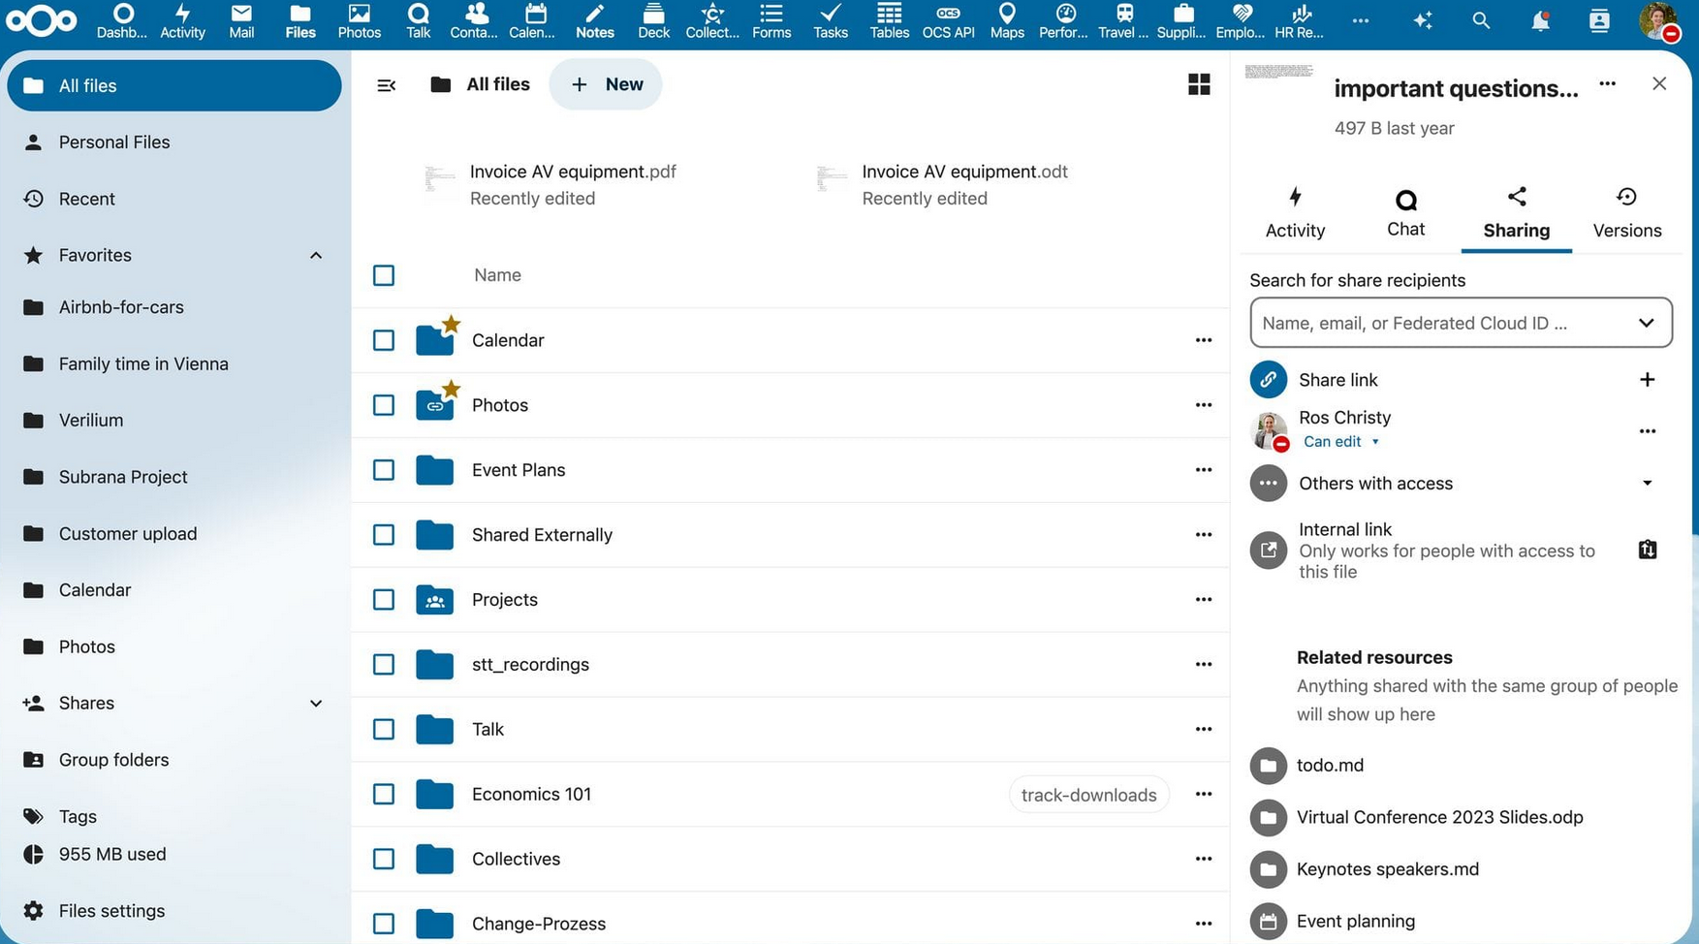Click the New file button
1699x944 pixels.
click(606, 84)
